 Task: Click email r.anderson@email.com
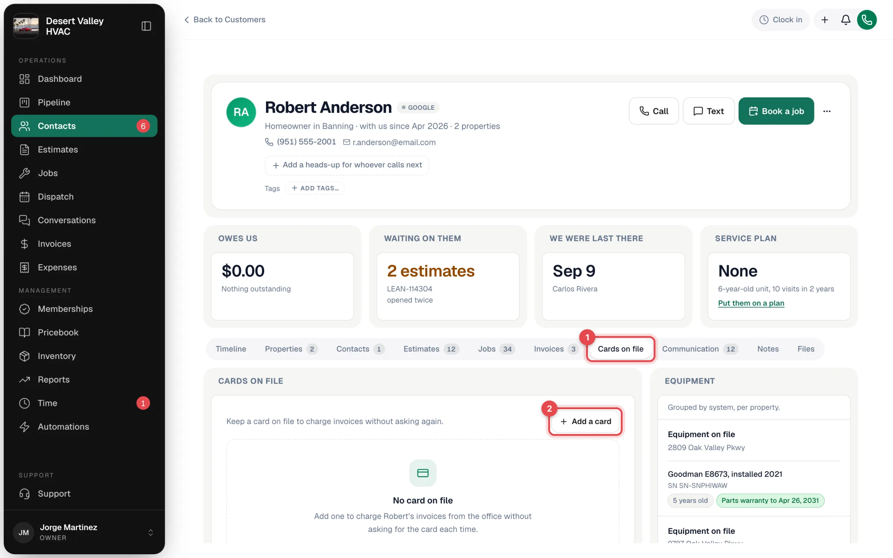coord(389,142)
